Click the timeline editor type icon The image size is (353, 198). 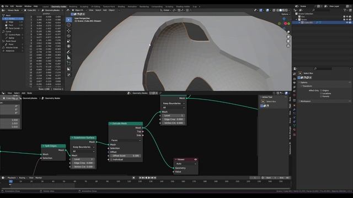point(3,178)
